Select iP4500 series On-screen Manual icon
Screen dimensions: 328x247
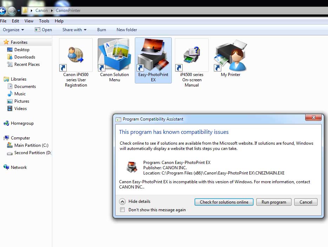pos(192,55)
